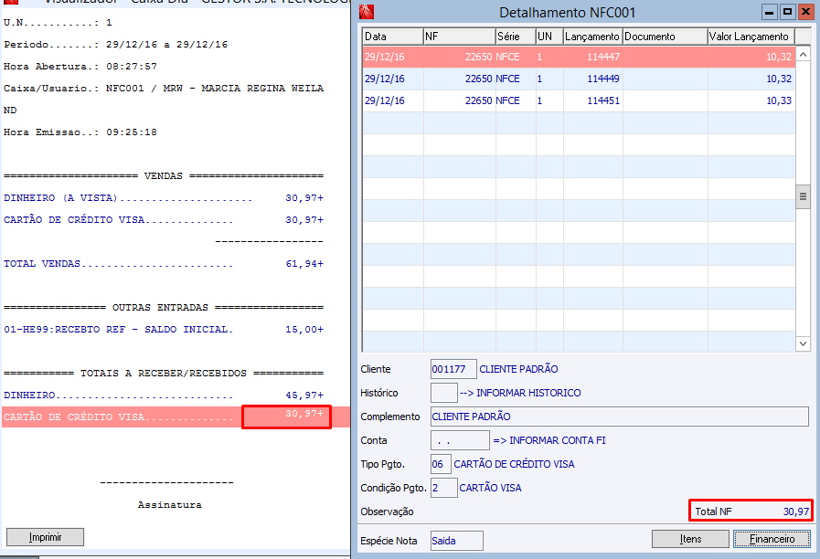The width and height of the screenshot is (820, 559).
Task: Click the Conta input field
Action: coord(460,440)
